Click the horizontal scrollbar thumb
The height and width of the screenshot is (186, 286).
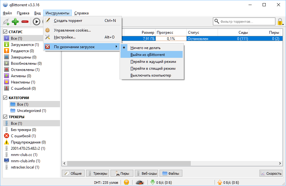point(129,163)
